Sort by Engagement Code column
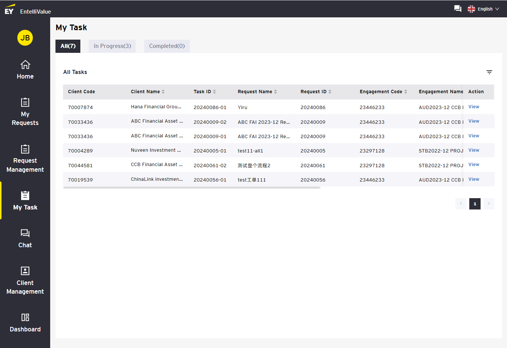 406,92
